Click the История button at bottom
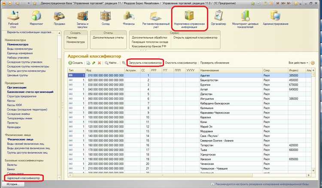Screen dimensions: 322x188 (x=12, y=184)
